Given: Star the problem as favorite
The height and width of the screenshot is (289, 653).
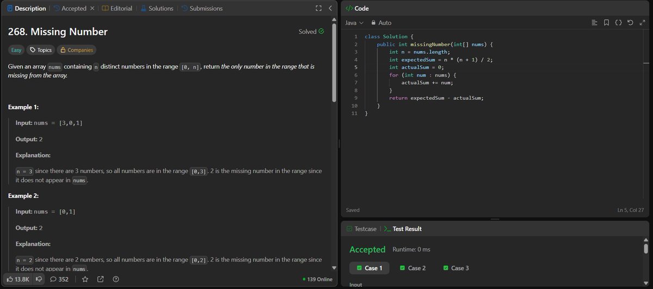Looking at the screenshot, I should tap(85, 279).
